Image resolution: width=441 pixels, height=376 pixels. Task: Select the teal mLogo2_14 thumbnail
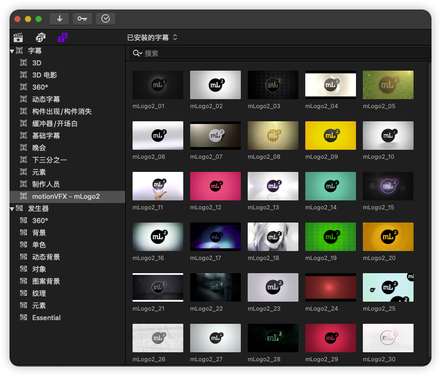pyautogui.click(x=331, y=186)
